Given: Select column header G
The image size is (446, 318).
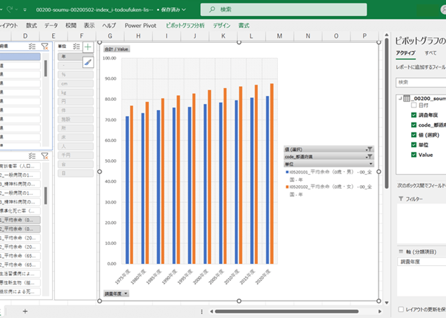Looking at the screenshot, I should pos(110,36).
